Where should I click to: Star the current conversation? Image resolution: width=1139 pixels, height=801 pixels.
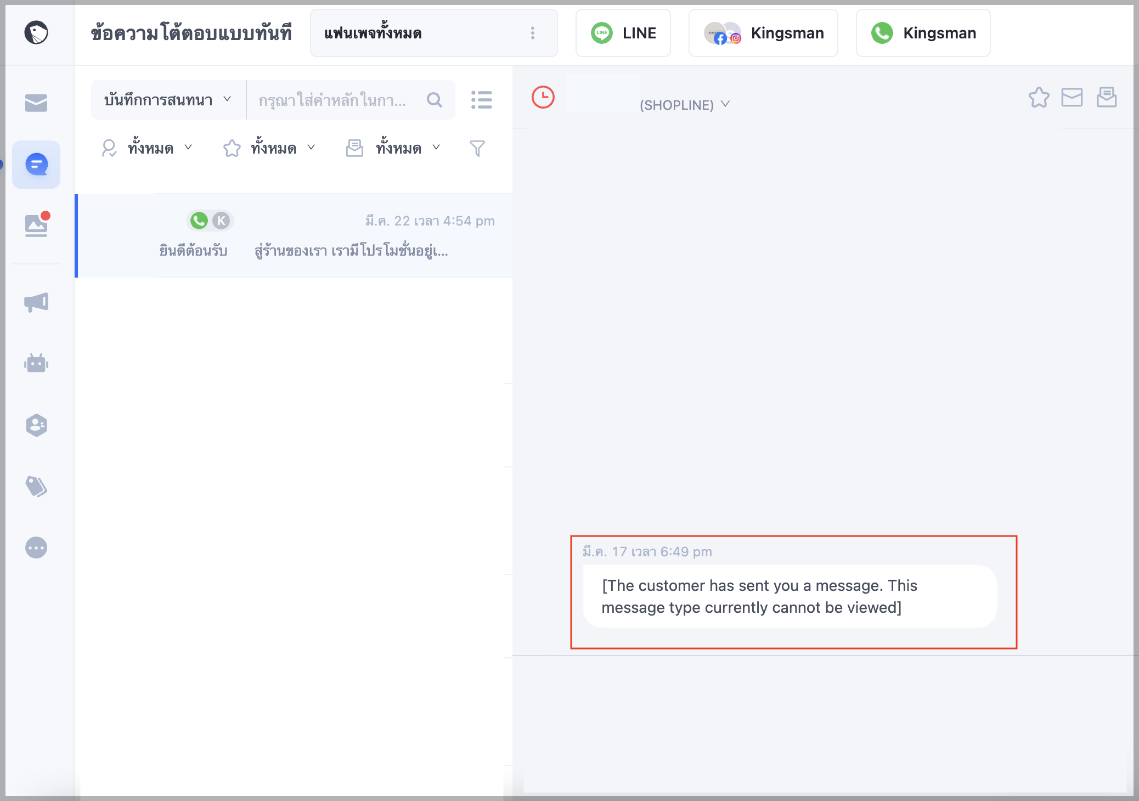1039,98
